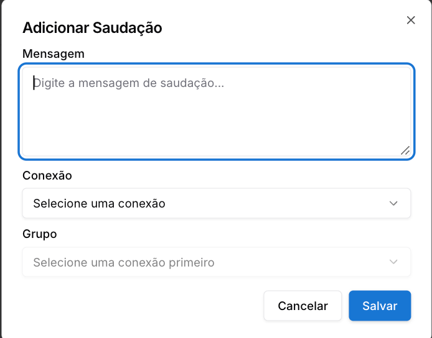Click the Selecione uma conexão placeholder text

tap(99, 204)
